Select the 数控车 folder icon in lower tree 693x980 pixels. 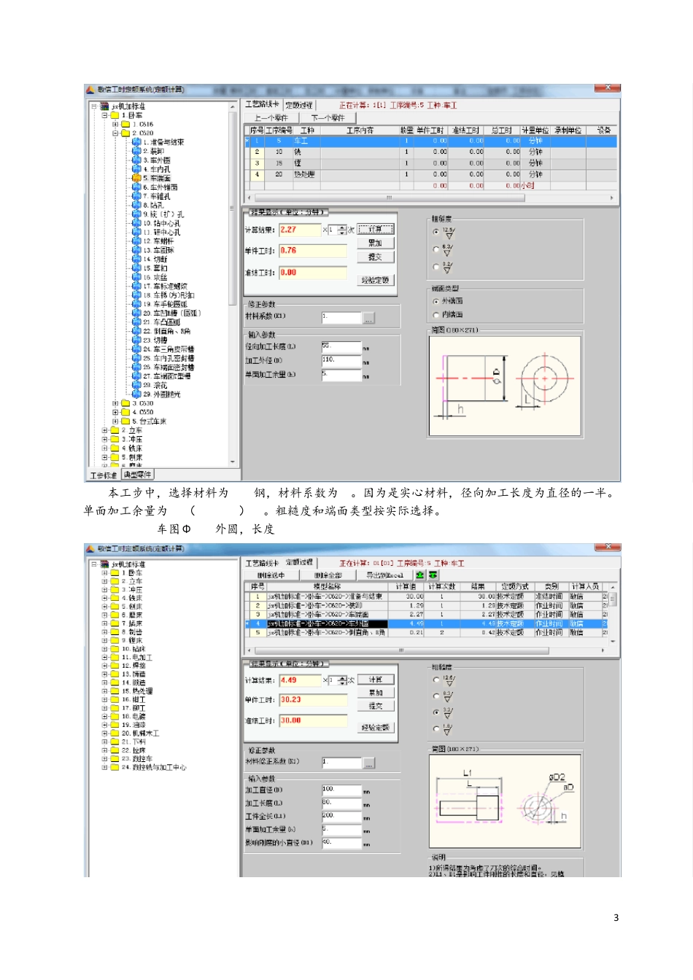pyautogui.click(x=115, y=758)
